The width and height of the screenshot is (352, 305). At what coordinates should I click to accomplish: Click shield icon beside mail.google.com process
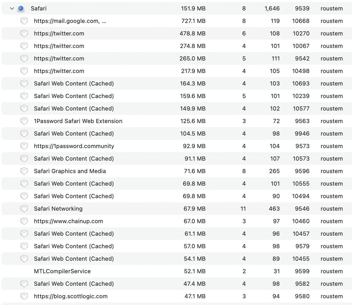point(24,21)
